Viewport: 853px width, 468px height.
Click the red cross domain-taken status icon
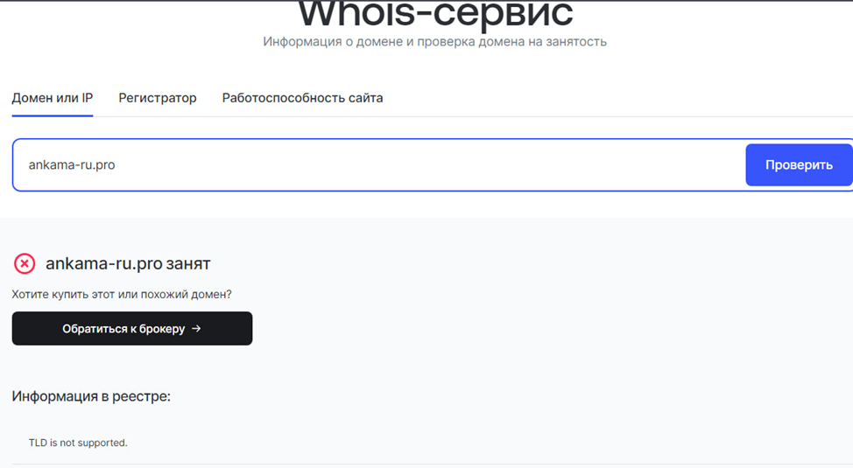(x=25, y=263)
